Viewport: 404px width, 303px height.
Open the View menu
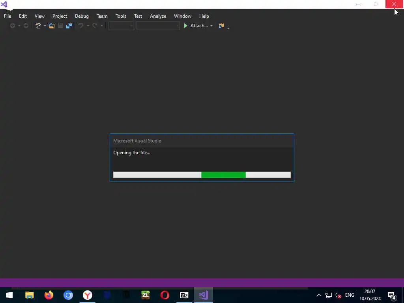click(39, 16)
